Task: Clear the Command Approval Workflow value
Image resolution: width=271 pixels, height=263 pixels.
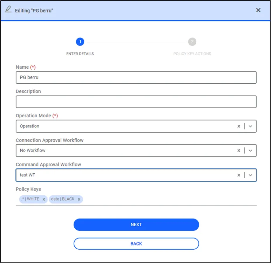Action: 239,175
